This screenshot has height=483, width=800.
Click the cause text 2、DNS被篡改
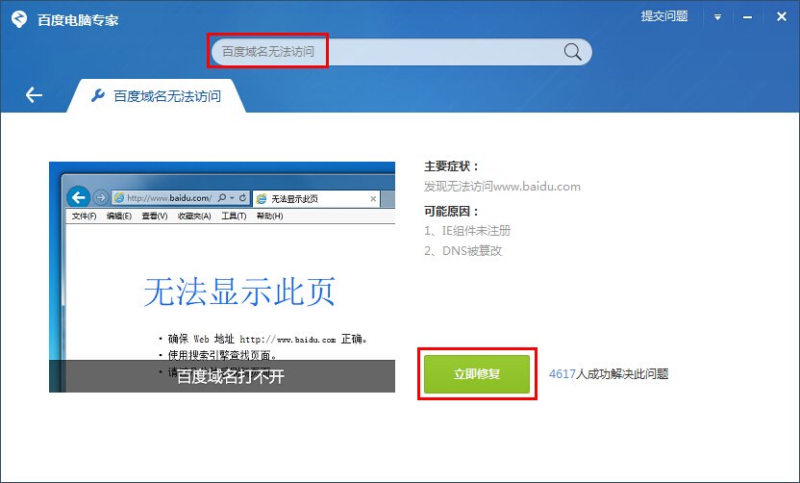tap(463, 251)
